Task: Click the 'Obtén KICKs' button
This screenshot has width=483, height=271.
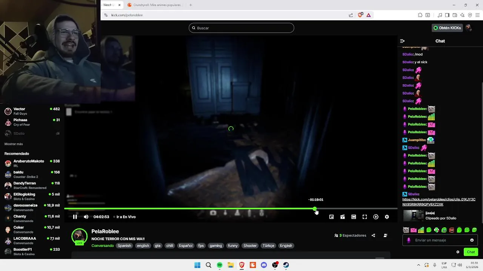Action: click(x=447, y=28)
